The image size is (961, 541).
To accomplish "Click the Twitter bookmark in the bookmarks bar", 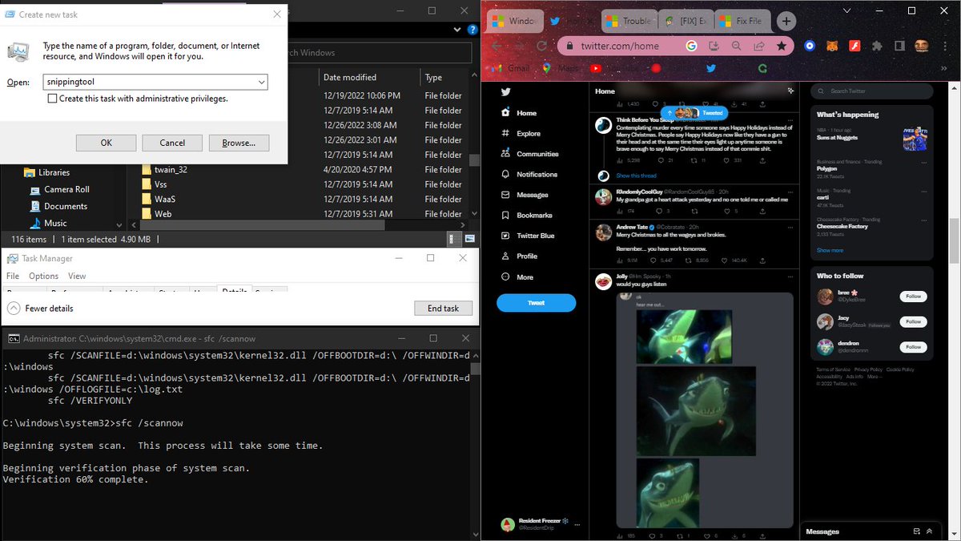I will pyautogui.click(x=710, y=68).
